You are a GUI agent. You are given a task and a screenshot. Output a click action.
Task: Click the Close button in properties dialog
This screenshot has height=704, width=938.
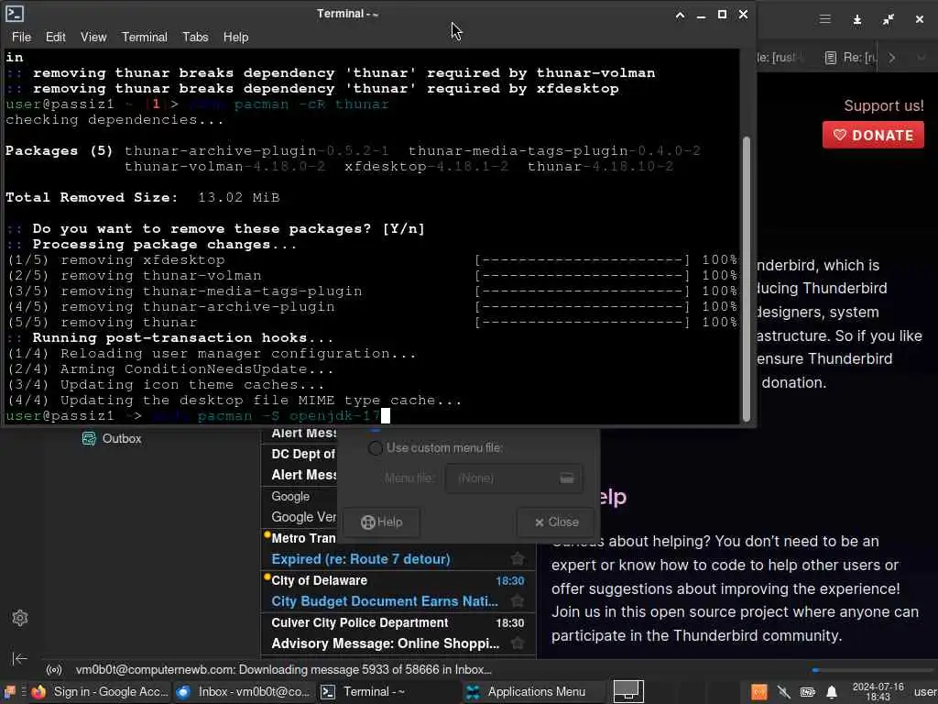click(x=556, y=522)
